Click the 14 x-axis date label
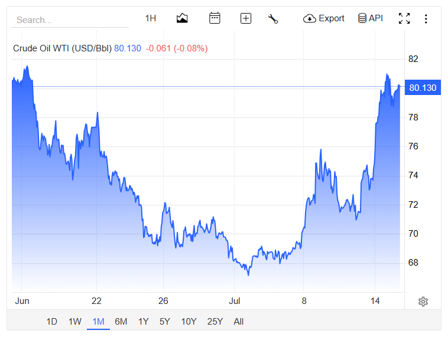 click(375, 301)
